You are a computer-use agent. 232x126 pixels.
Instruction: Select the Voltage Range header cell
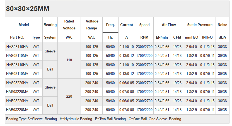click(92, 25)
